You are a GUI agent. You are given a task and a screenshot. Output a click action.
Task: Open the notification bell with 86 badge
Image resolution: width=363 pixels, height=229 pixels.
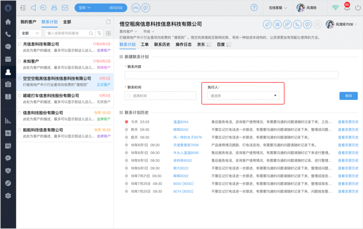347,7
